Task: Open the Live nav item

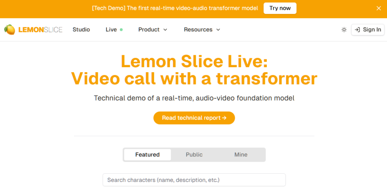Action: click(x=111, y=29)
